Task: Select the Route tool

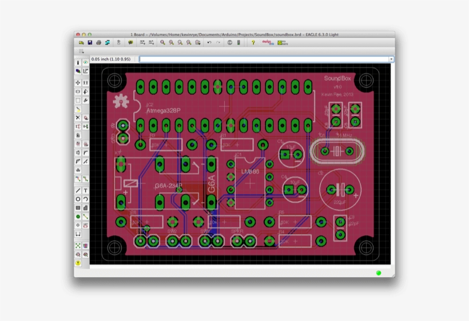Action: 78,179
